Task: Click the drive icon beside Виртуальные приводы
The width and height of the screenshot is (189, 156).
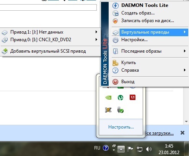Action: click(116, 32)
